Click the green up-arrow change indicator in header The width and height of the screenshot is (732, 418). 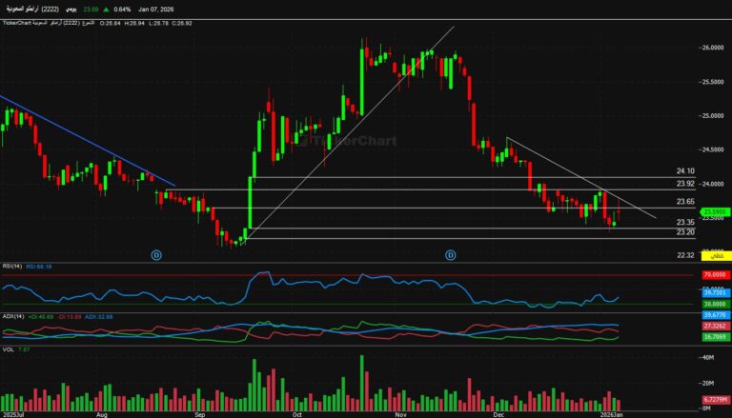coord(106,10)
